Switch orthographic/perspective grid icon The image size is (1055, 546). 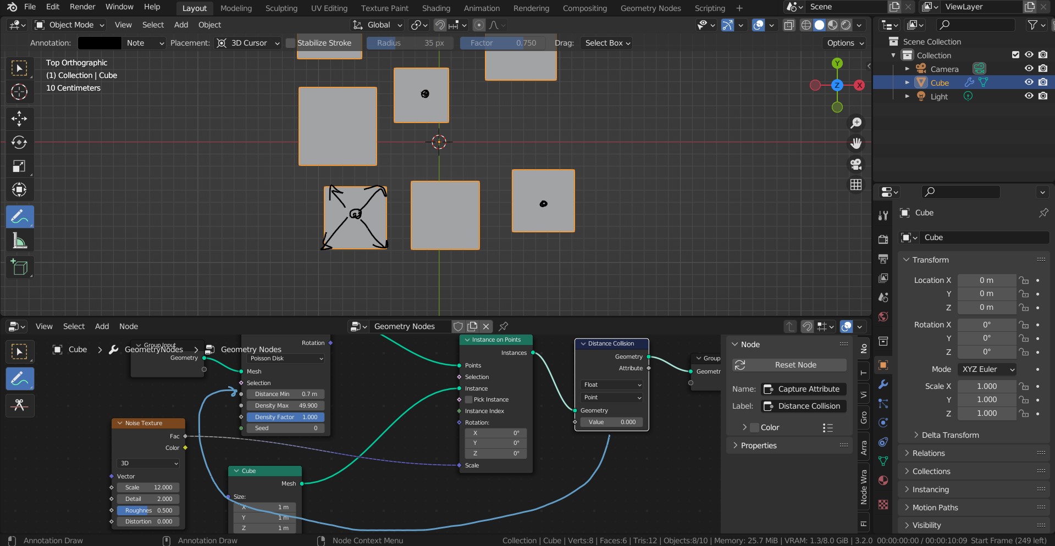pos(856,185)
